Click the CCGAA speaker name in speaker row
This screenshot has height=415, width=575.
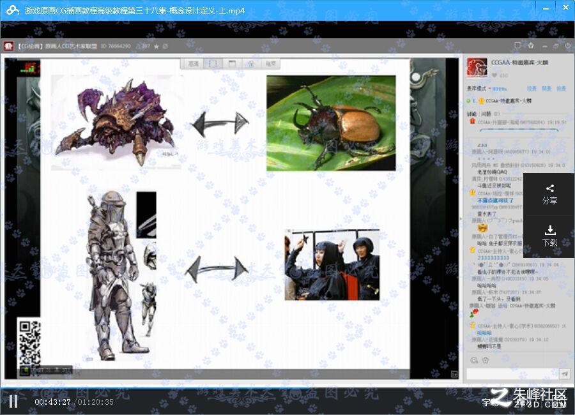pos(509,101)
